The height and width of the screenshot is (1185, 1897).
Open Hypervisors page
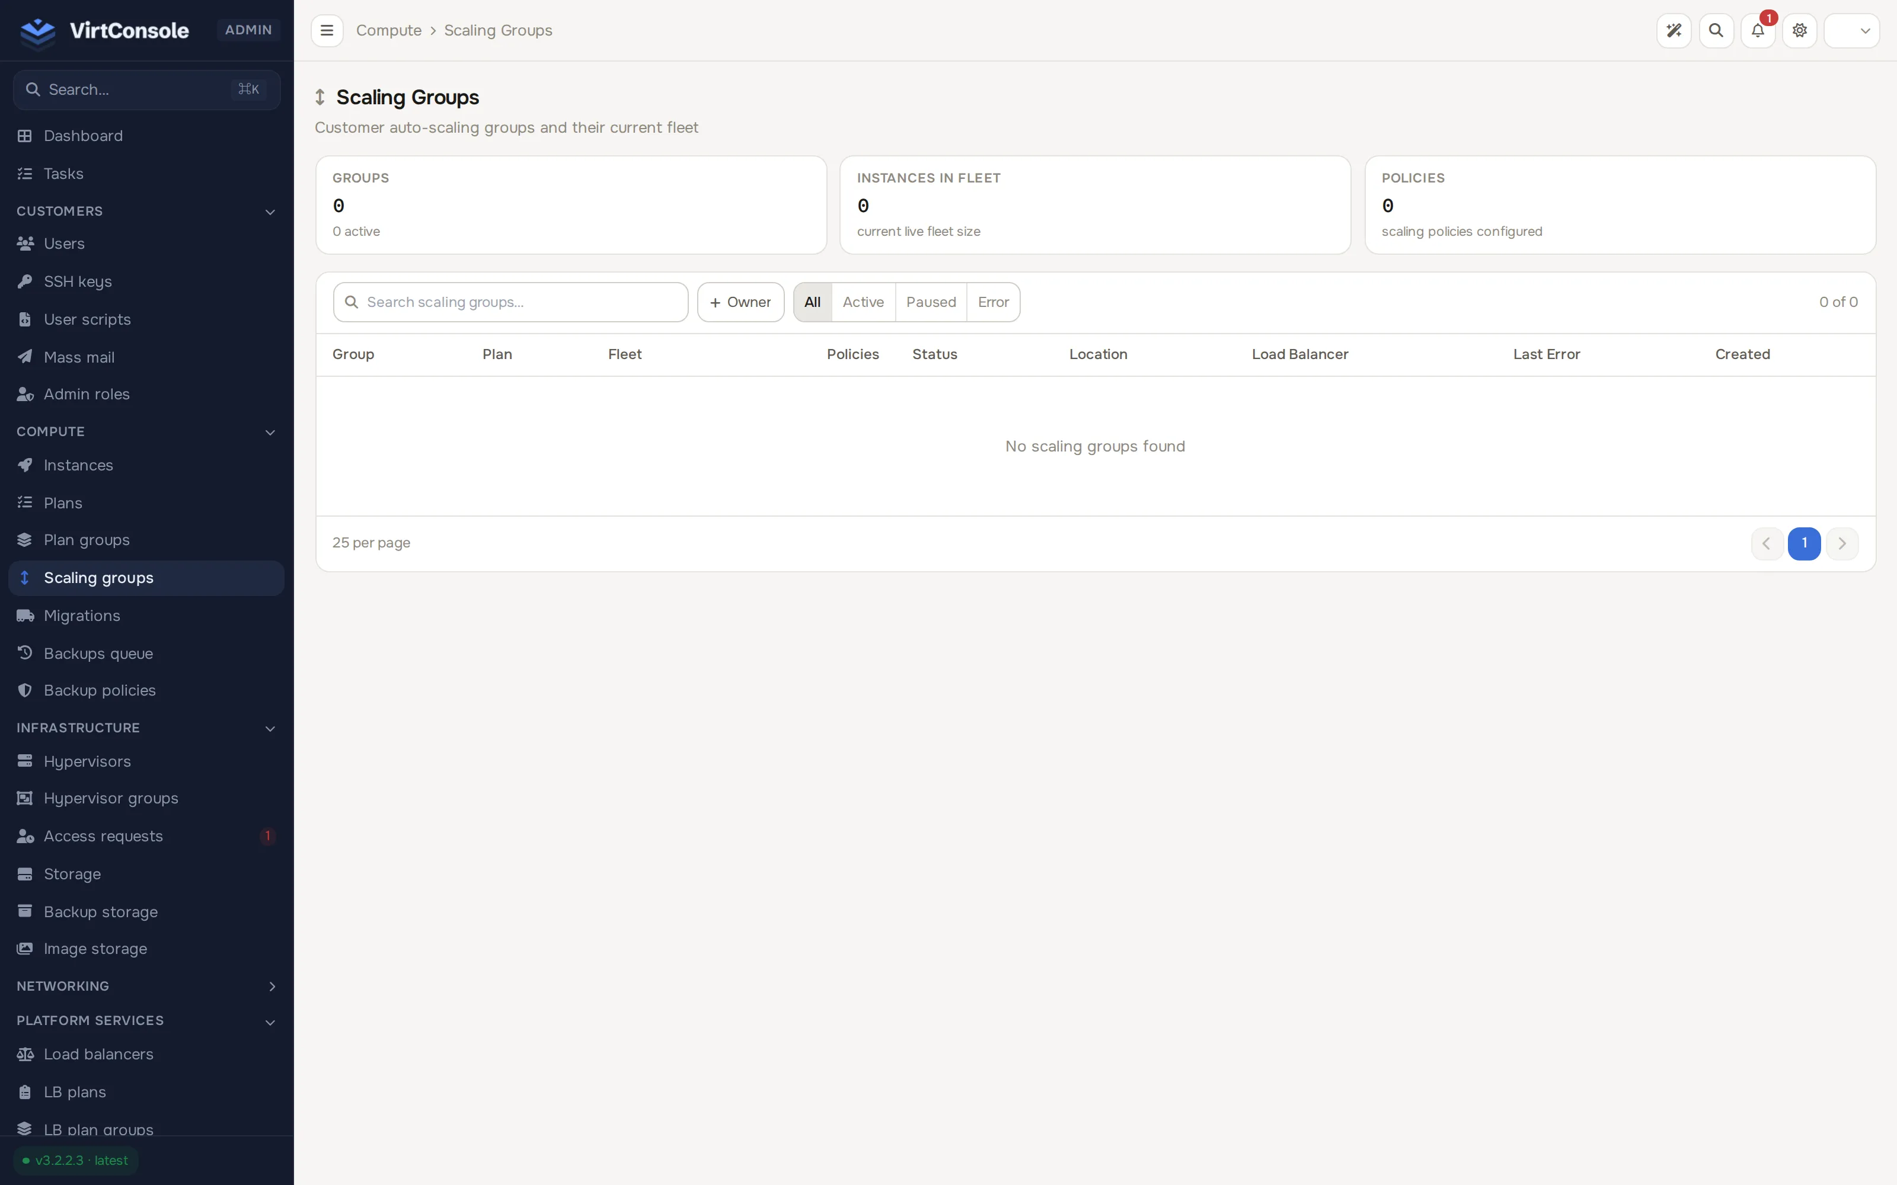[146, 761]
